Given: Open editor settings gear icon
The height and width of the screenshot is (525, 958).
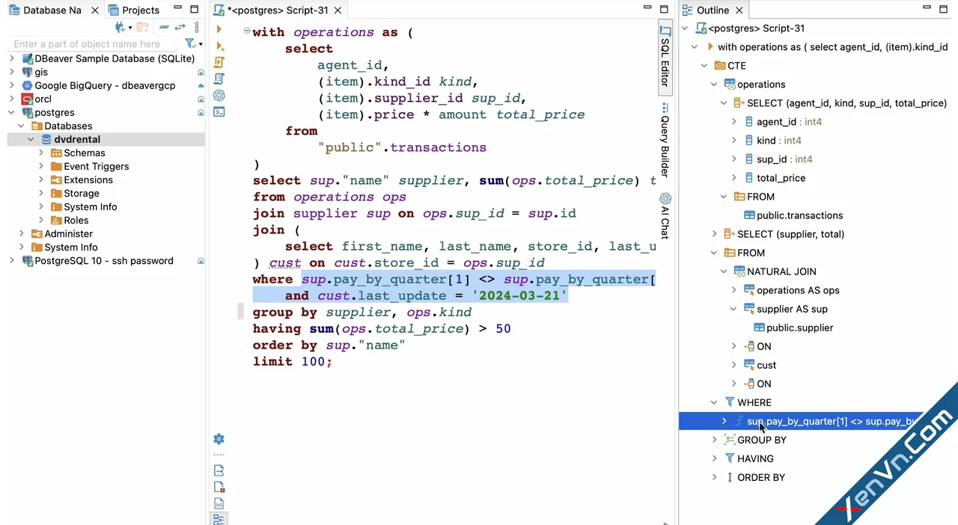Looking at the screenshot, I should coord(219,439).
